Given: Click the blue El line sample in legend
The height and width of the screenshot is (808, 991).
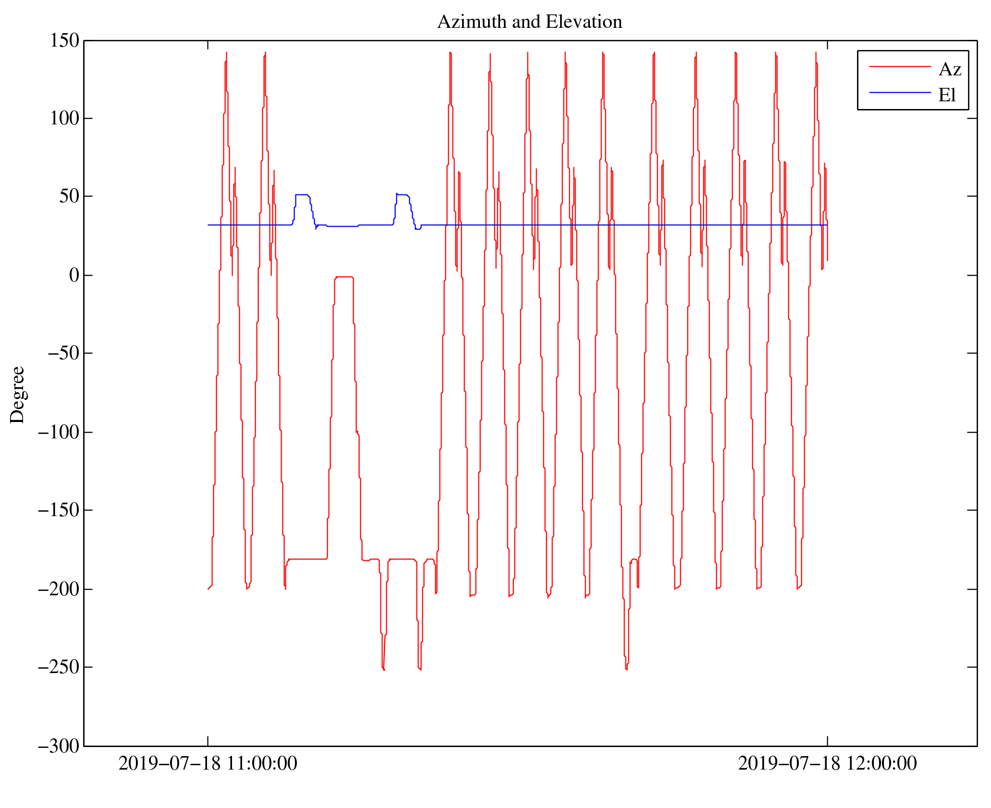Looking at the screenshot, I should pos(899,92).
